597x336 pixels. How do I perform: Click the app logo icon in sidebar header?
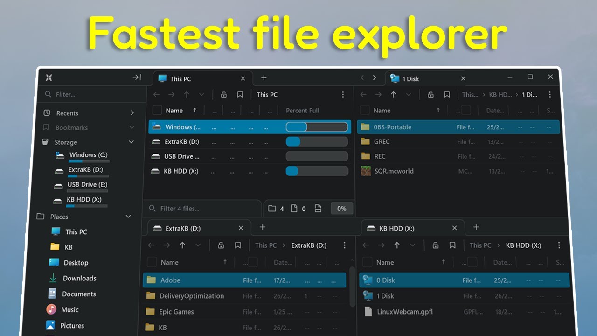click(49, 77)
